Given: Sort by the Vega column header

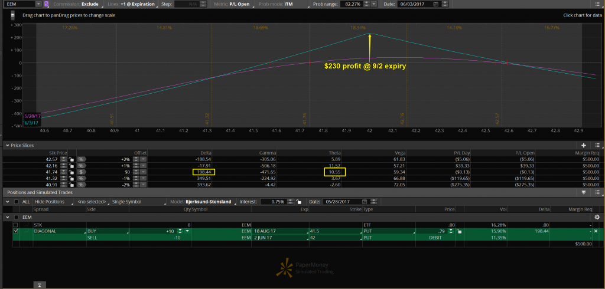Looking at the screenshot, I should [399, 152].
